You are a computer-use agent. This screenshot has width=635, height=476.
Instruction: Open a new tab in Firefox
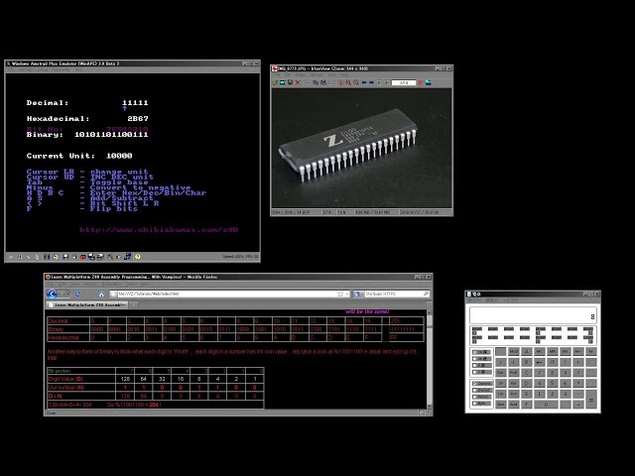tap(133, 304)
